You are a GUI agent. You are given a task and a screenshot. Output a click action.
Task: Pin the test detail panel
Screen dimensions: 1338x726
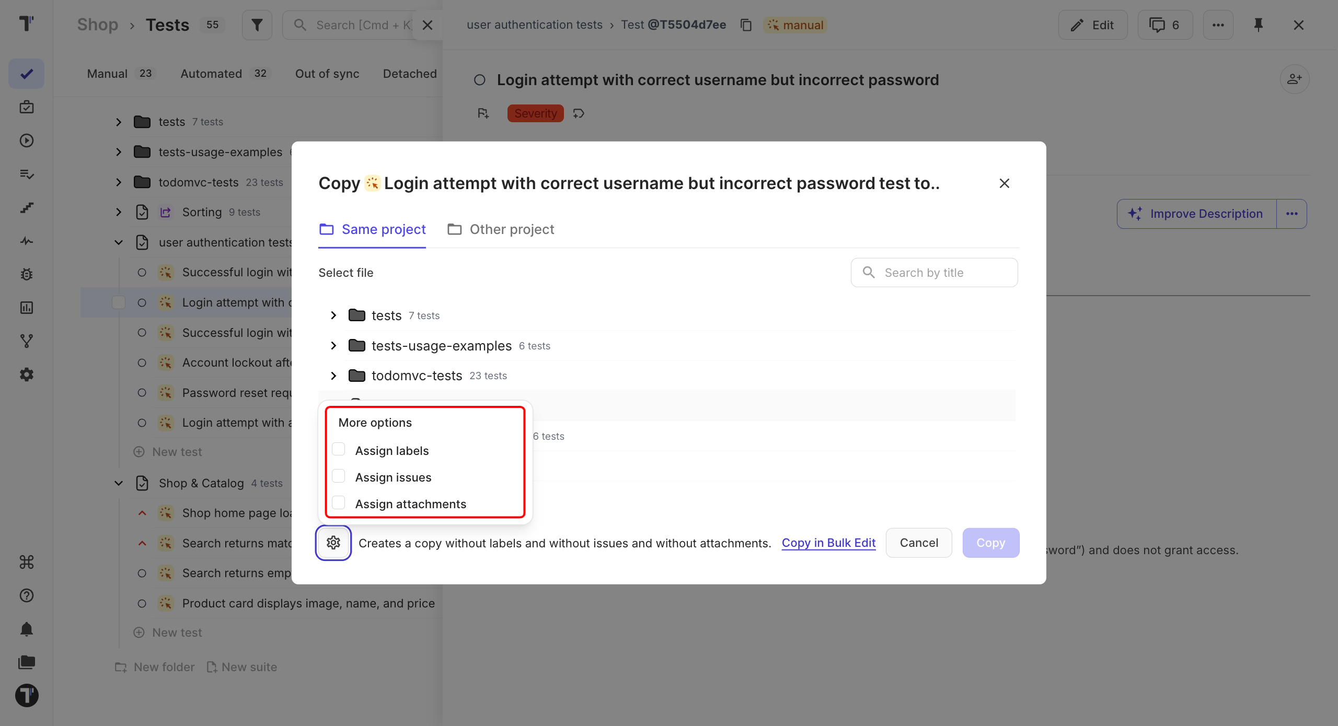pyautogui.click(x=1259, y=25)
